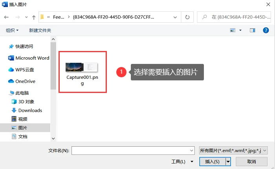The image size is (275, 169).
Task: Go up one folder level
Action: [34, 17]
